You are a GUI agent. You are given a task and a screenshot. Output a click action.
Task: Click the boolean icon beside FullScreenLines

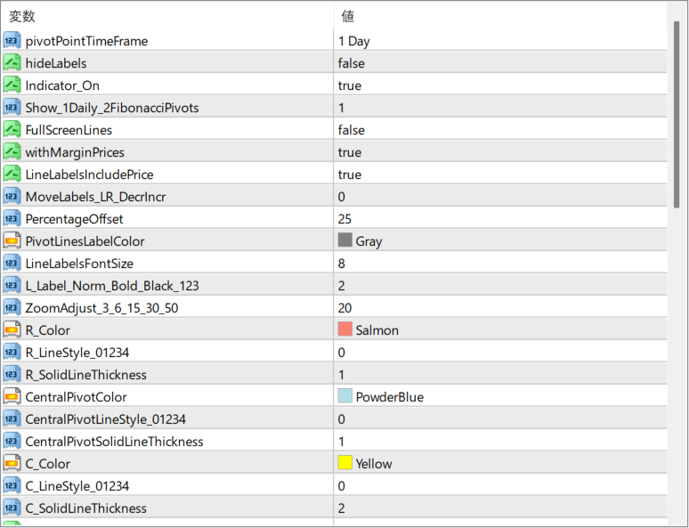[x=12, y=130]
